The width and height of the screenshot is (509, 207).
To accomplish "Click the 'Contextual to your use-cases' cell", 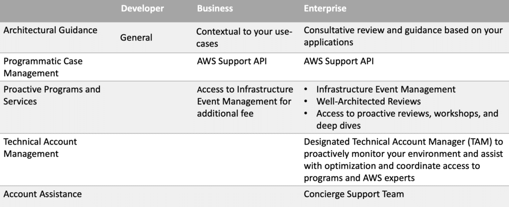I will [245, 38].
